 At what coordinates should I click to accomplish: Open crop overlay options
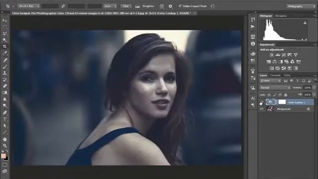point(161,6)
